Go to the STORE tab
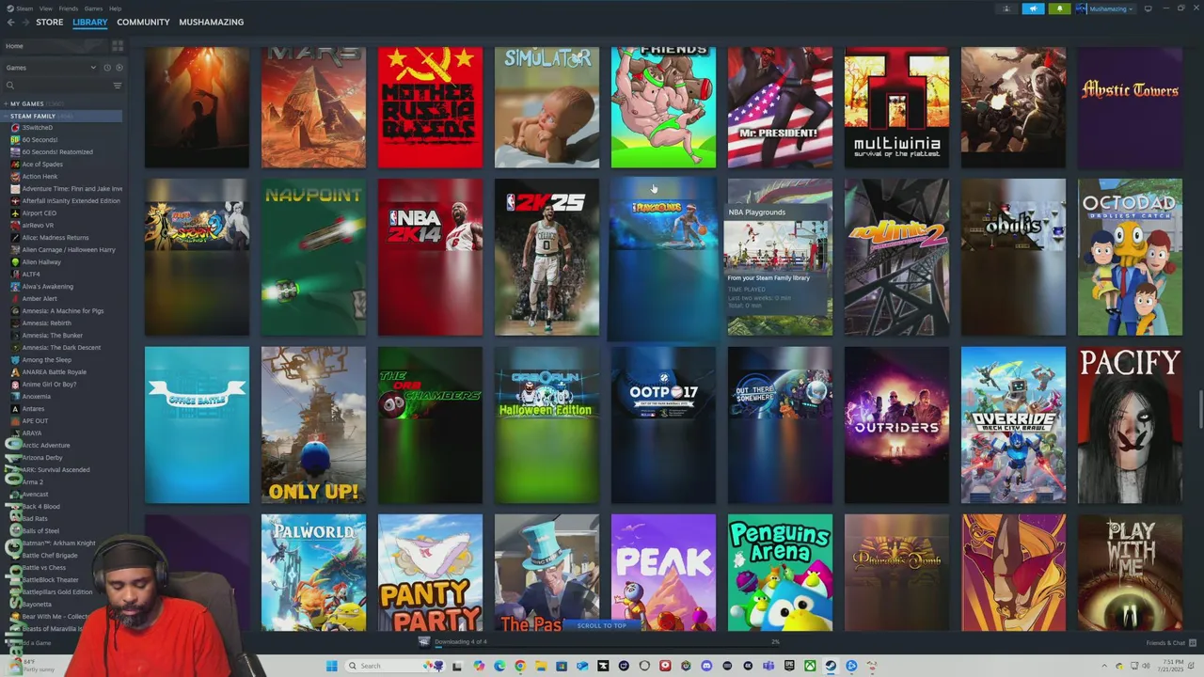 click(x=50, y=22)
